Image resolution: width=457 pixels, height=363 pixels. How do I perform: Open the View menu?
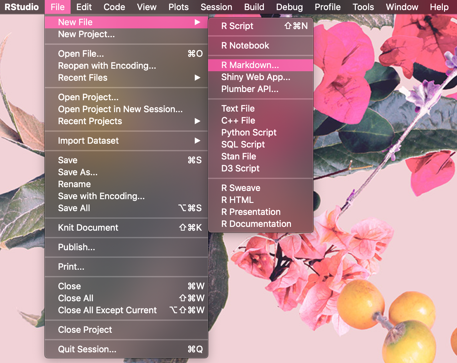point(147,7)
